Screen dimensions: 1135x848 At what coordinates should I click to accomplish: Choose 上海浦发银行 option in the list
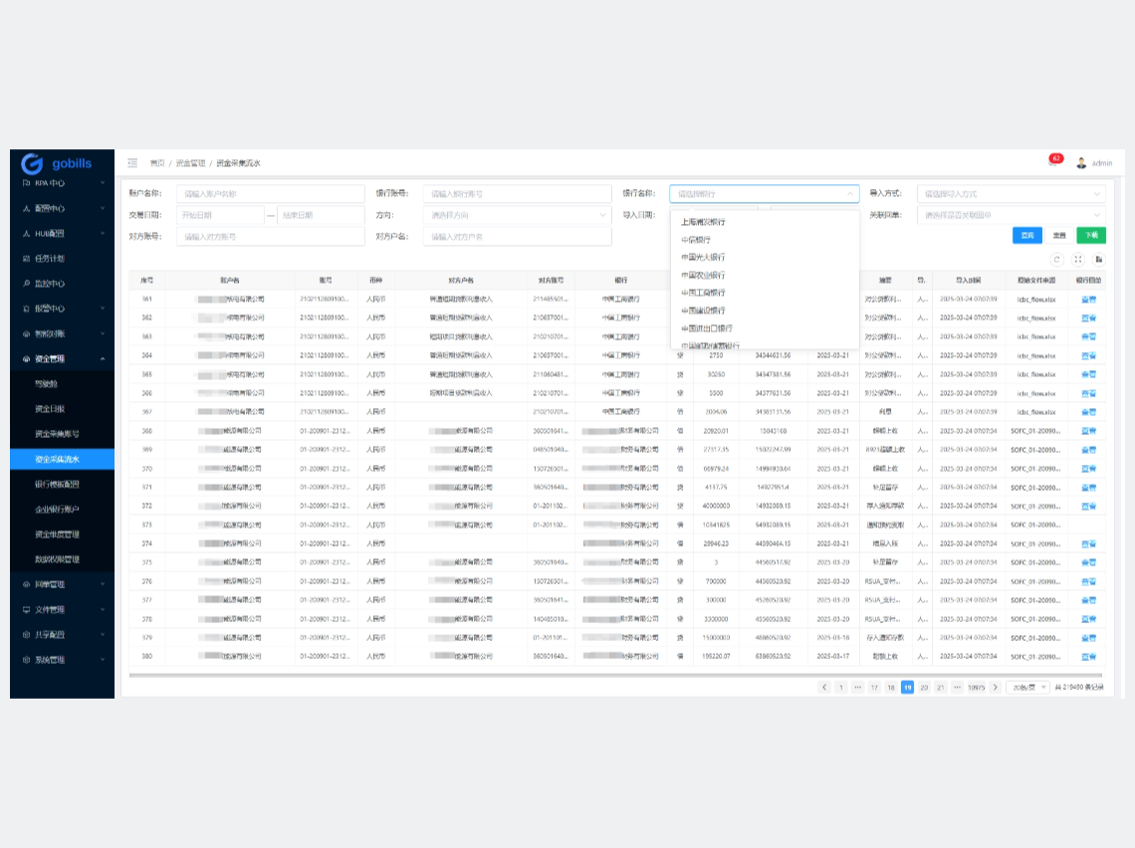click(703, 222)
